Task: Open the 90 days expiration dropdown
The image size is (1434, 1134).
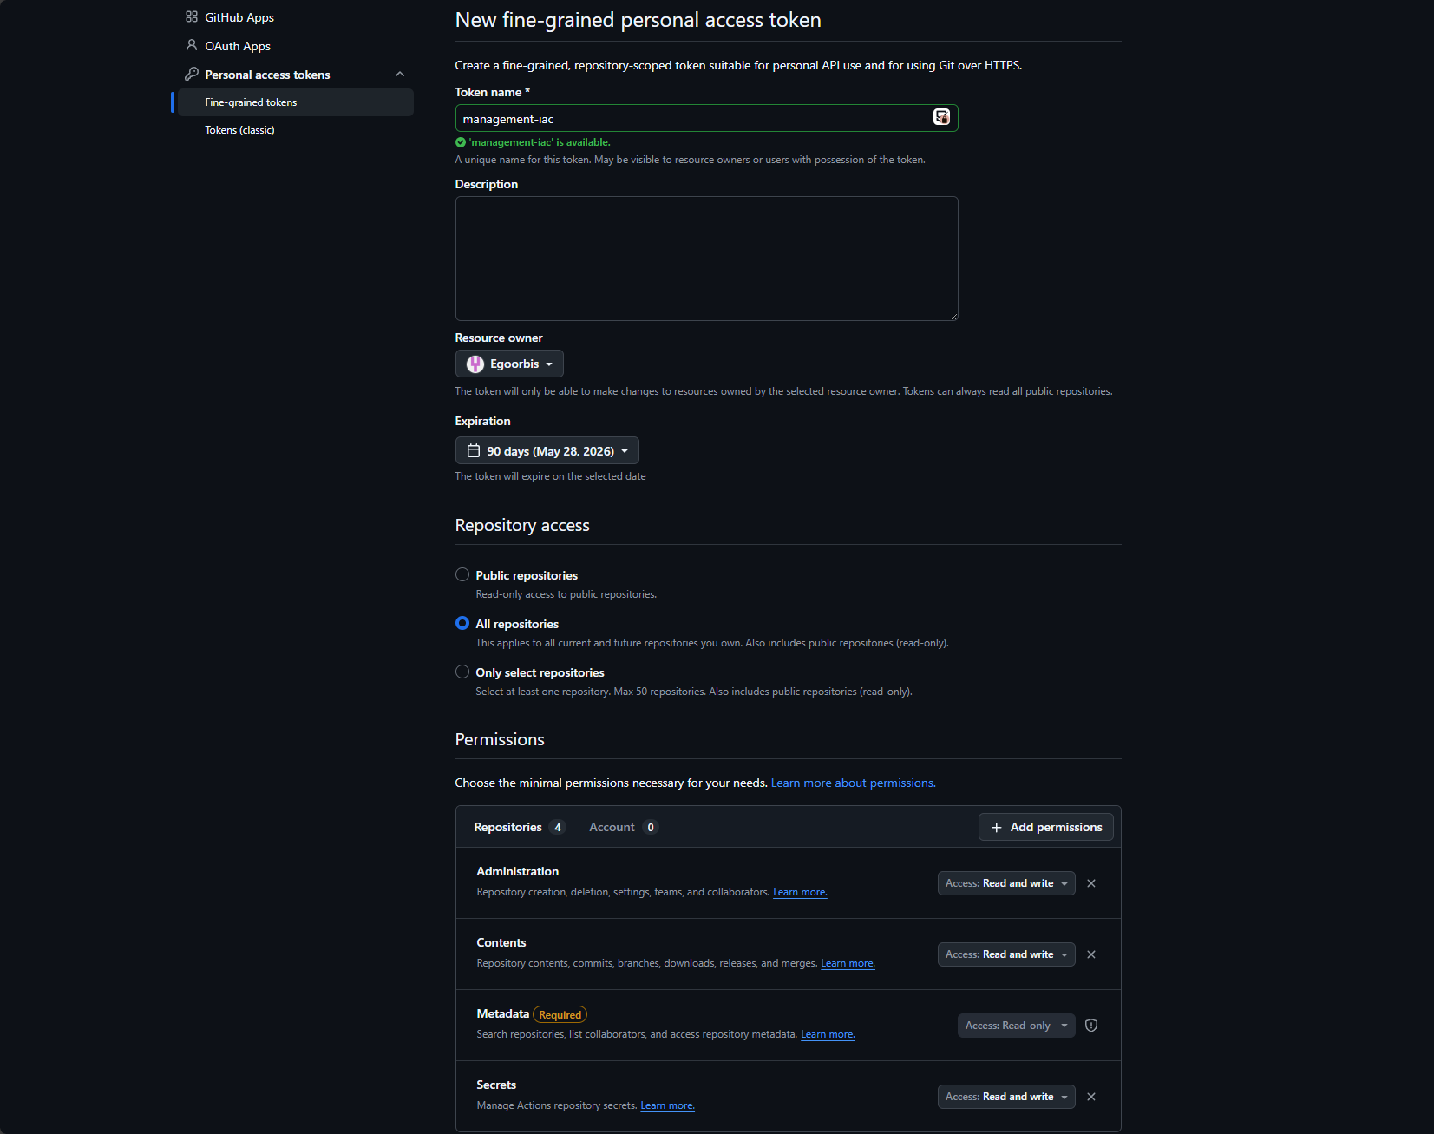Action: click(x=547, y=451)
